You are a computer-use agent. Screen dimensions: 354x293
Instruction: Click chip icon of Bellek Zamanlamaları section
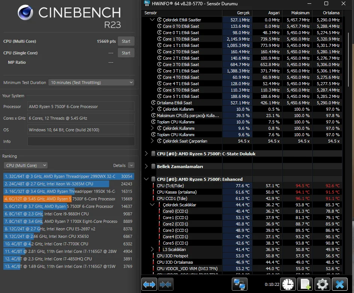click(153, 166)
